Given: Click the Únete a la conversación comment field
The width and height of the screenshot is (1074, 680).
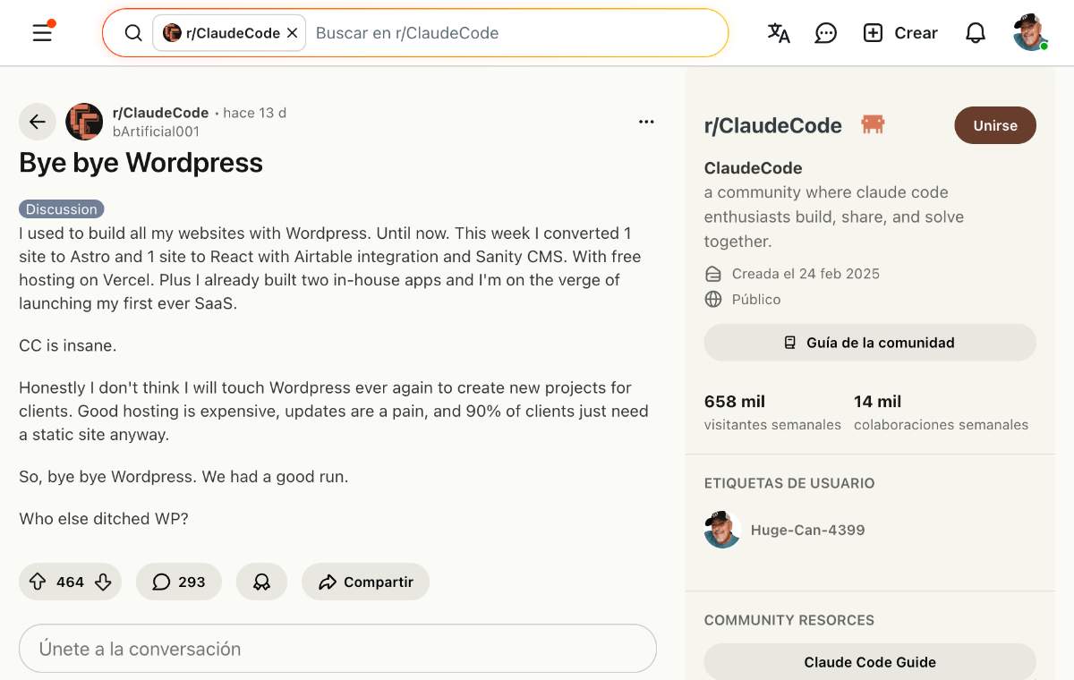Looking at the screenshot, I should pos(337,648).
